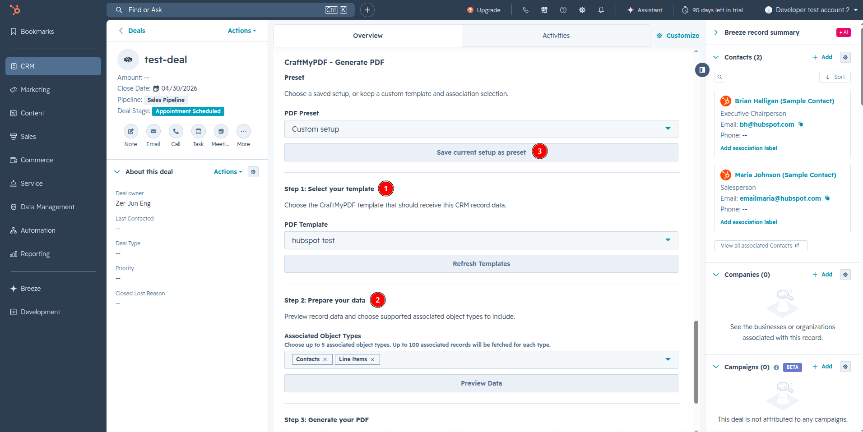Open Reporting in the sidebar

click(53, 254)
